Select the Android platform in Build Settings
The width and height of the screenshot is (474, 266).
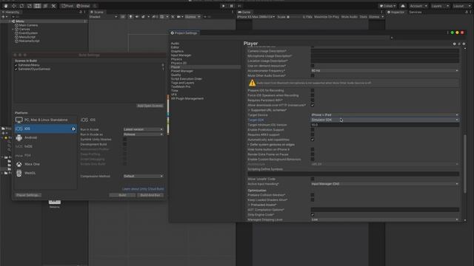click(45, 137)
